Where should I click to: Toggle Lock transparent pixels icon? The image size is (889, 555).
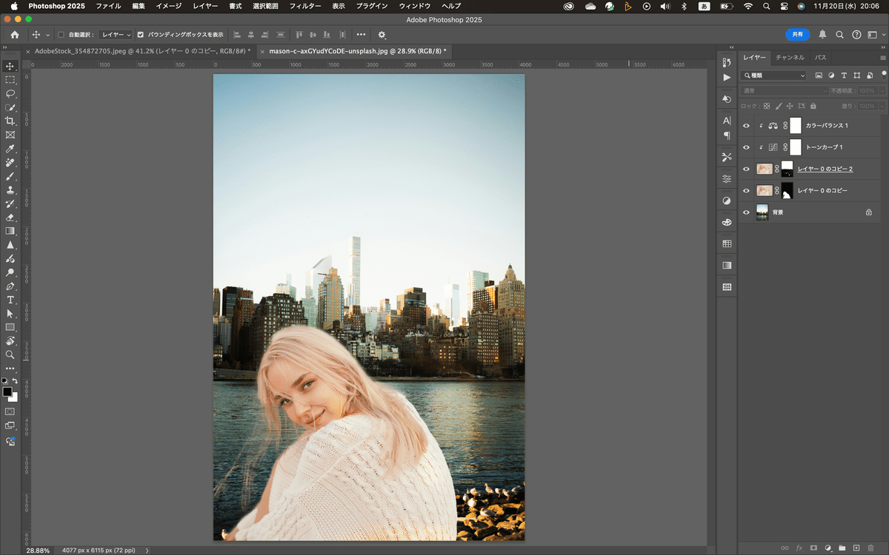click(767, 106)
